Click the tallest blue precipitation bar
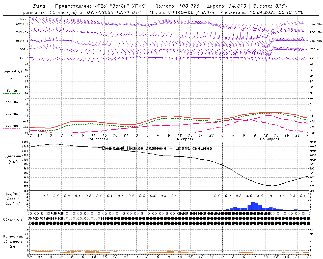Viewport: 323px width, 259px height. [253, 206]
